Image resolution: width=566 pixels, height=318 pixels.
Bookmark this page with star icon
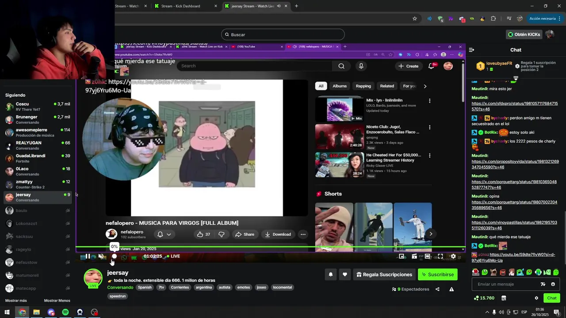point(415,19)
